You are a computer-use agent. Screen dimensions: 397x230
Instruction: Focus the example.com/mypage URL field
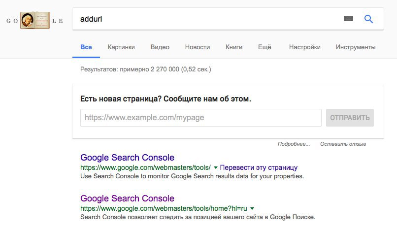[201, 118]
